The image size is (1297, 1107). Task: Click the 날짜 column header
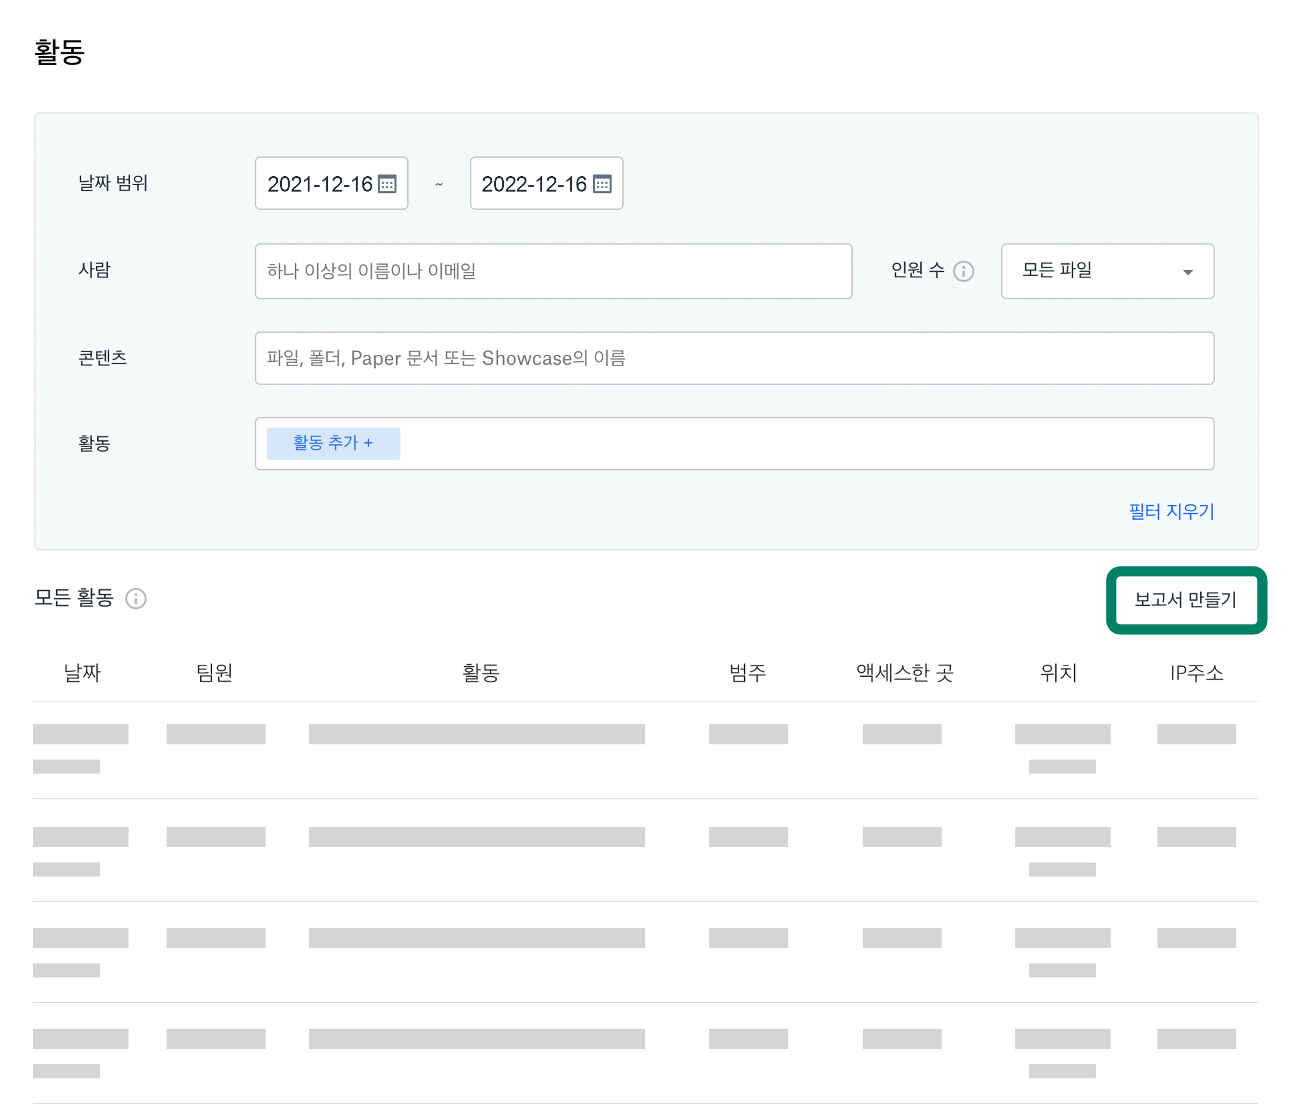[x=82, y=672]
